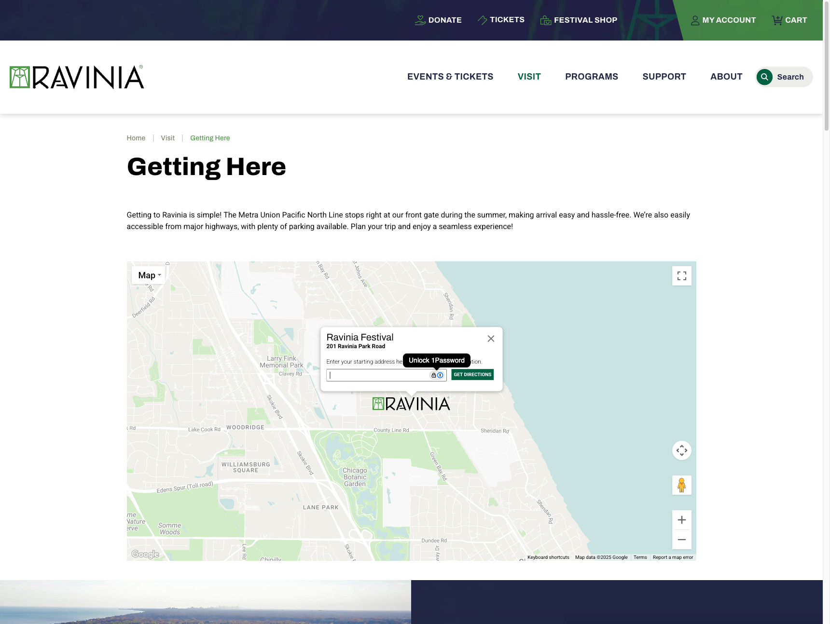Click the 201 Ravinia Park Road address
830x624 pixels.
point(356,346)
